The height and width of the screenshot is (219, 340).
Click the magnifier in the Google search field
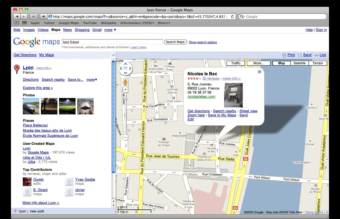point(242,16)
